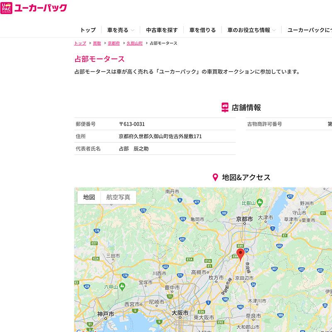
Task: Open the トップ navigation item
Action: tap(88, 30)
